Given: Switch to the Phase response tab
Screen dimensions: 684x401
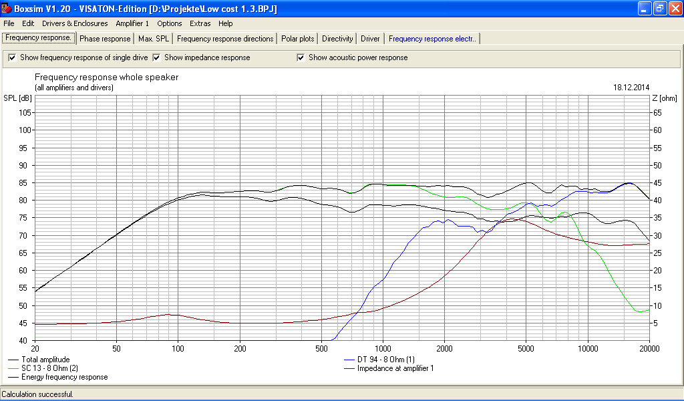Looking at the screenshot, I should point(105,39).
